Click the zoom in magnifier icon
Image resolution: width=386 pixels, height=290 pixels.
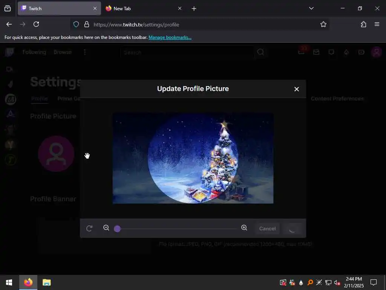coord(244,228)
